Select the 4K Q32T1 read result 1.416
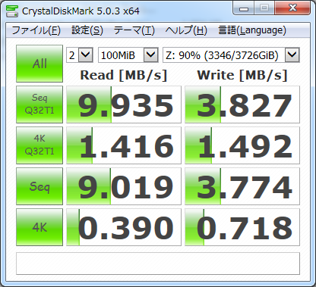The height and width of the screenshot is (287, 316). (124, 145)
